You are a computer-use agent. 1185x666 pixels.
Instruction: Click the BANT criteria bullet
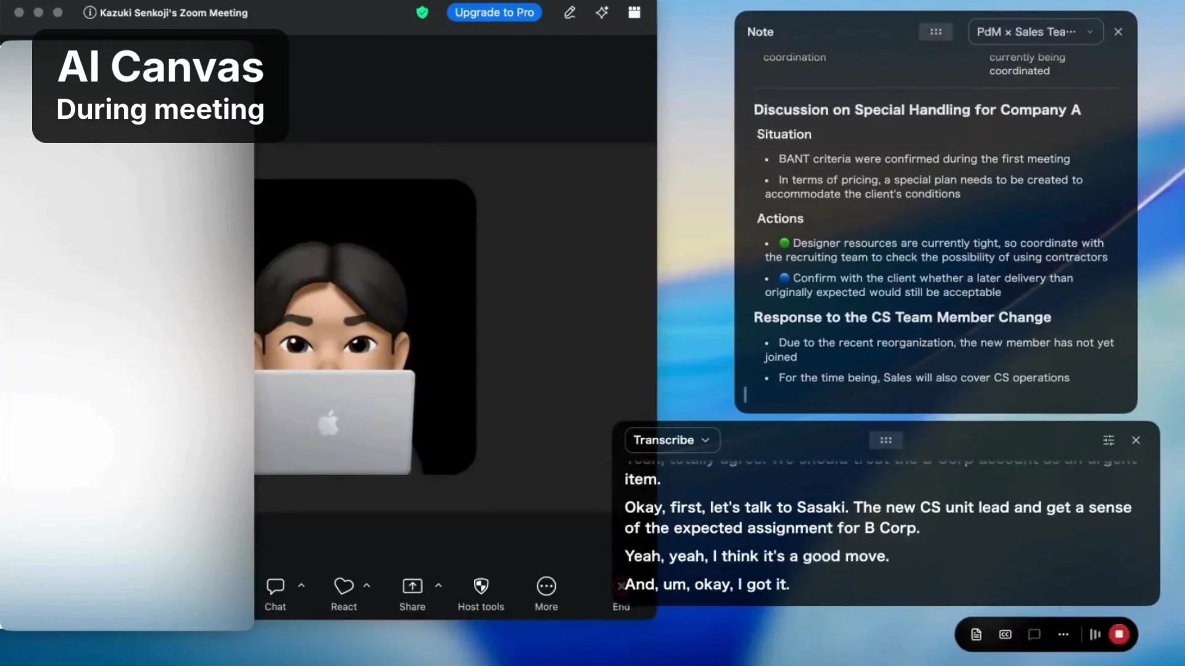[x=924, y=158]
